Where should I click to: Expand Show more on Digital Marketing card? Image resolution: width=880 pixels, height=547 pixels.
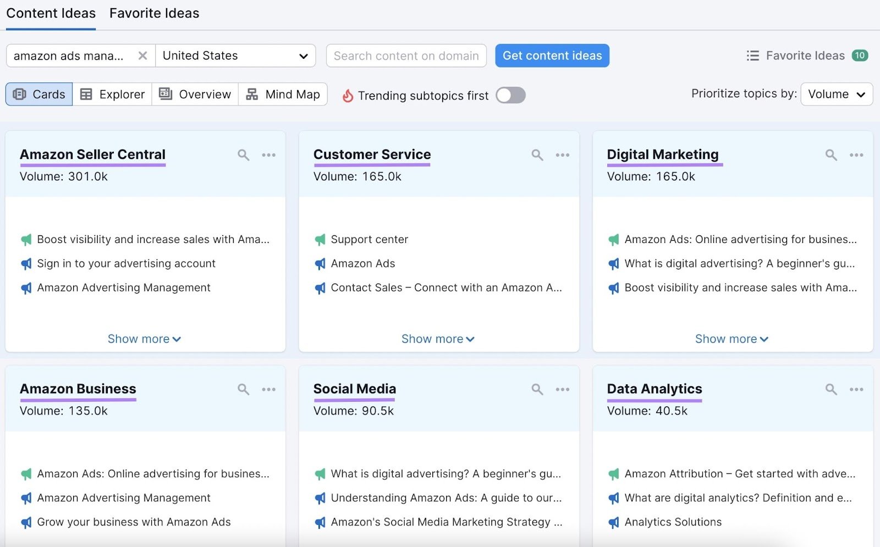731,339
